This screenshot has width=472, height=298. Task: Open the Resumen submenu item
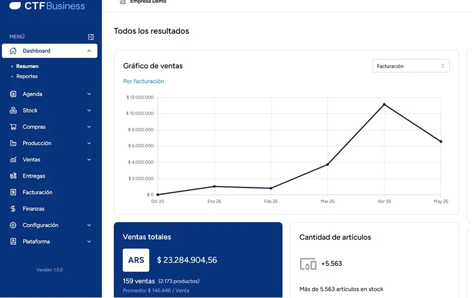click(x=27, y=66)
